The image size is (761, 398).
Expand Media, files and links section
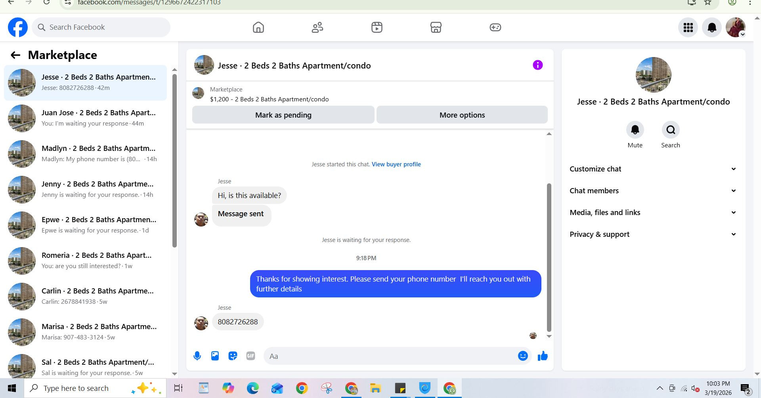(653, 213)
